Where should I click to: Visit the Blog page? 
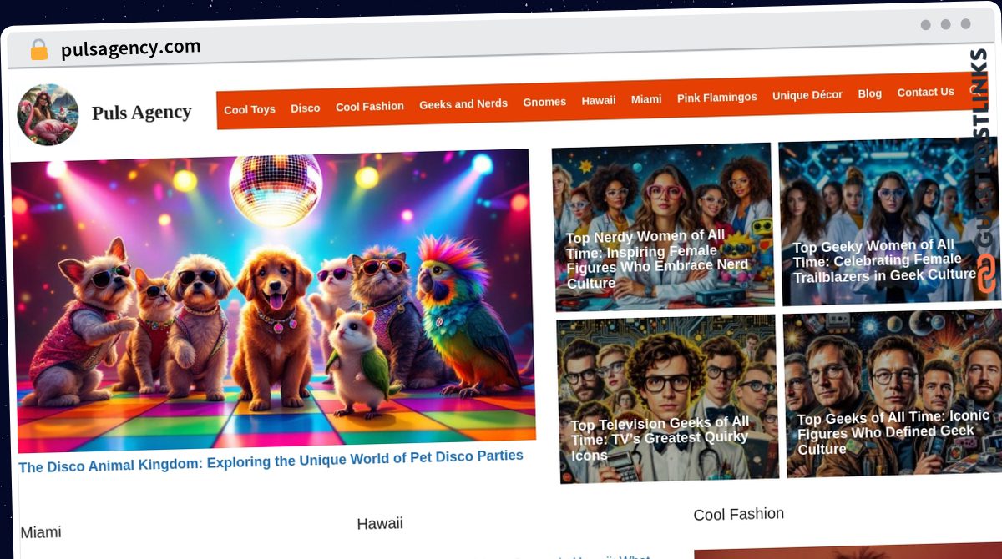pyautogui.click(x=869, y=93)
